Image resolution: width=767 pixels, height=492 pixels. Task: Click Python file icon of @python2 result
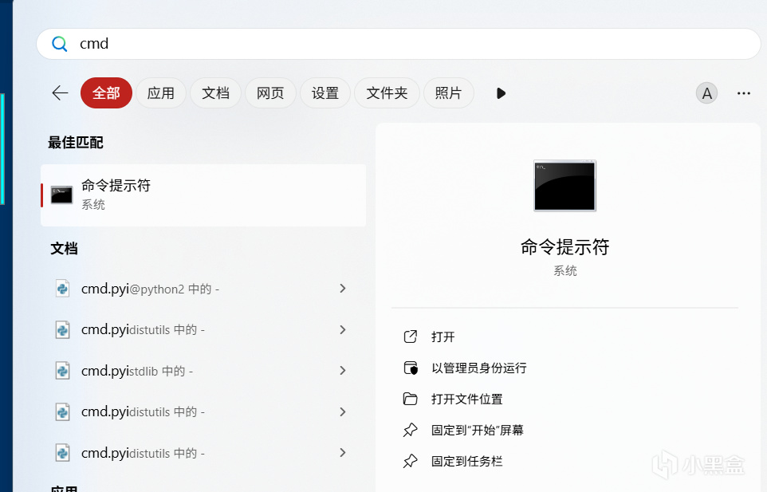click(x=62, y=289)
